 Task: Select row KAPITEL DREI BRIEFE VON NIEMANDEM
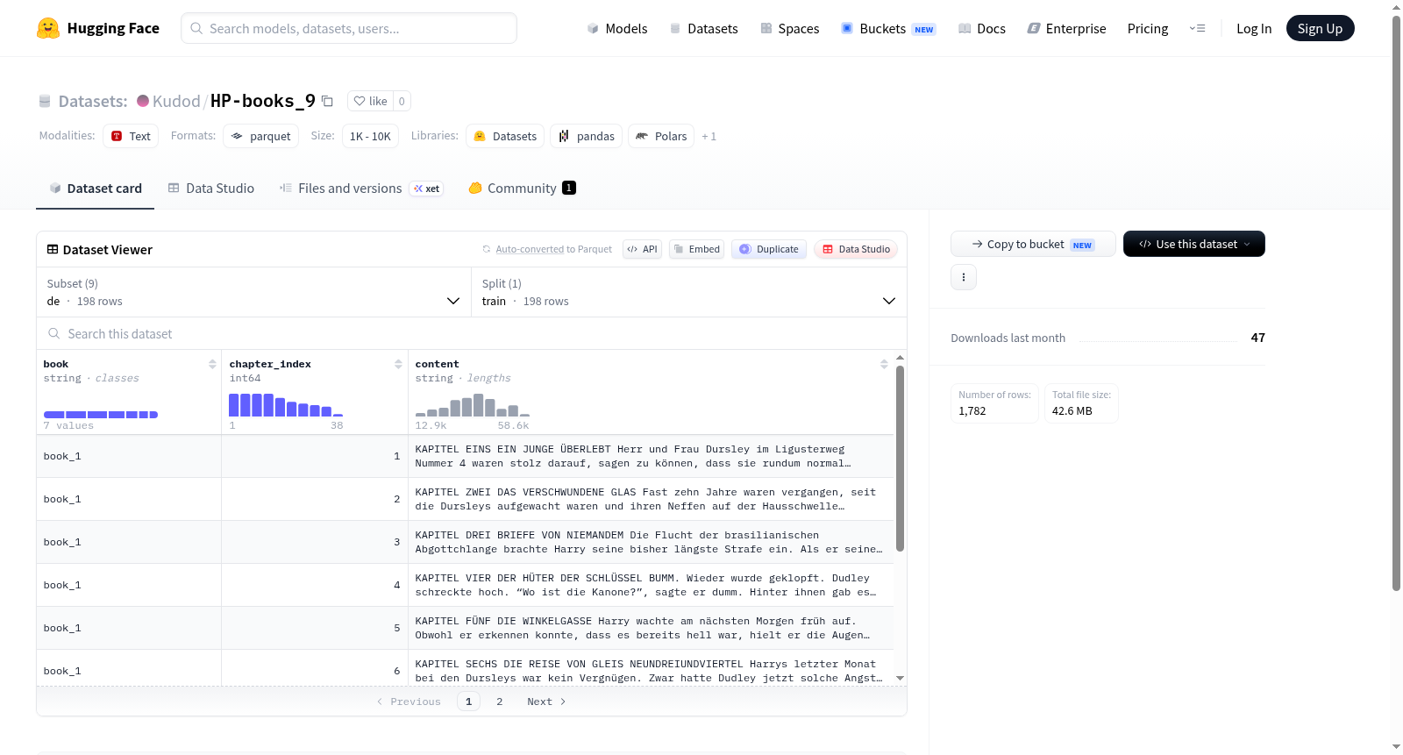[466, 542]
